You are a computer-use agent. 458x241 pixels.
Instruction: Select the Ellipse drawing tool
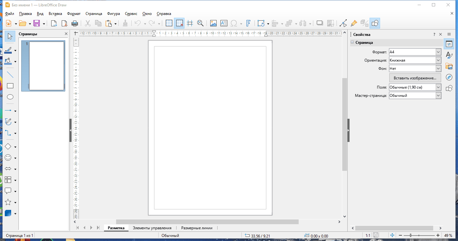click(x=10, y=97)
